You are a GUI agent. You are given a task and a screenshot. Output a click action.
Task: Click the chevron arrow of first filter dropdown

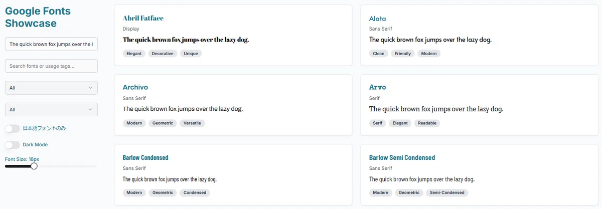click(x=90, y=88)
